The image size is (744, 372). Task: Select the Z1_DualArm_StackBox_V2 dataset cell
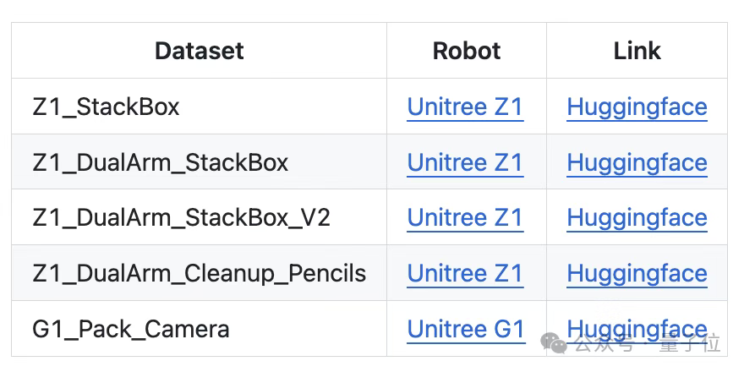pyautogui.click(x=181, y=218)
